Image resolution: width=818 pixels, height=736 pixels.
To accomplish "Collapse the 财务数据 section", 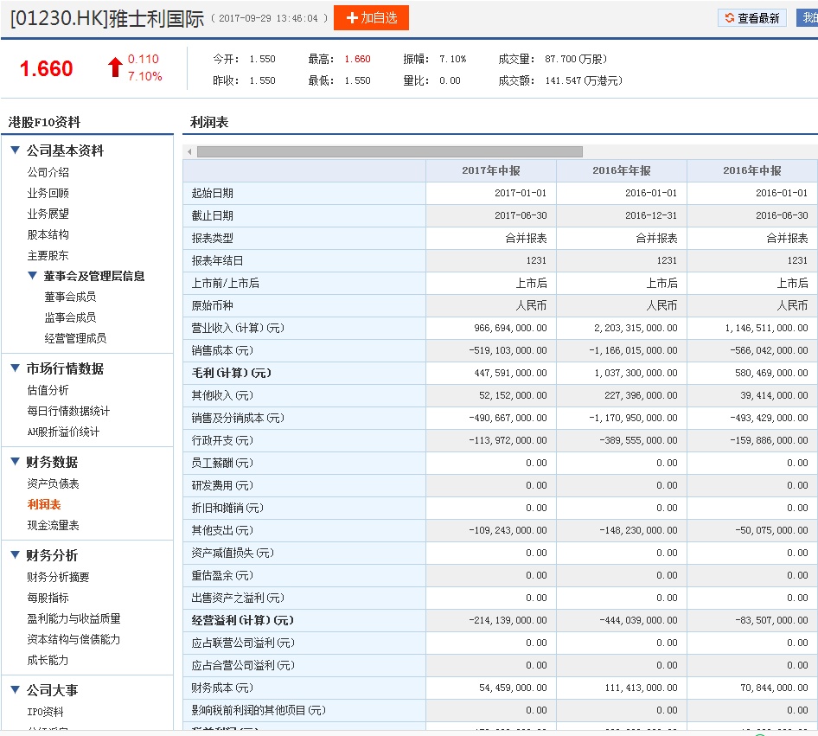I will [x=15, y=462].
